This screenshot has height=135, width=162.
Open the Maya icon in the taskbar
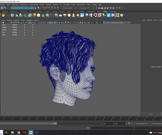click(x=31, y=132)
